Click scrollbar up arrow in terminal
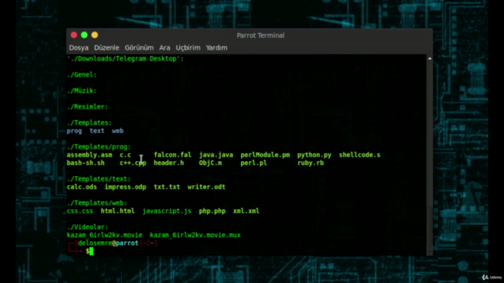Screen dimensions: 504x283 tap(430, 58)
